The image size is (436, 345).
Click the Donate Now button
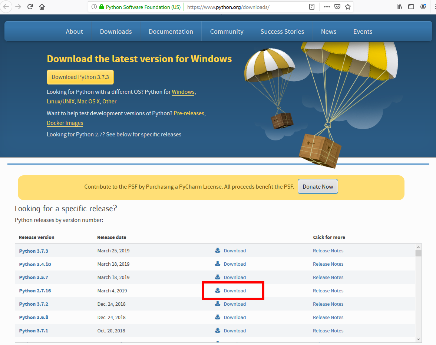coord(318,186)
